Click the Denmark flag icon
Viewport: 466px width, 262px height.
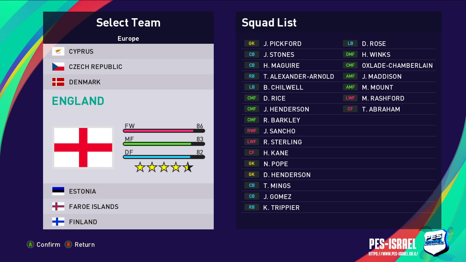(58, 82)
